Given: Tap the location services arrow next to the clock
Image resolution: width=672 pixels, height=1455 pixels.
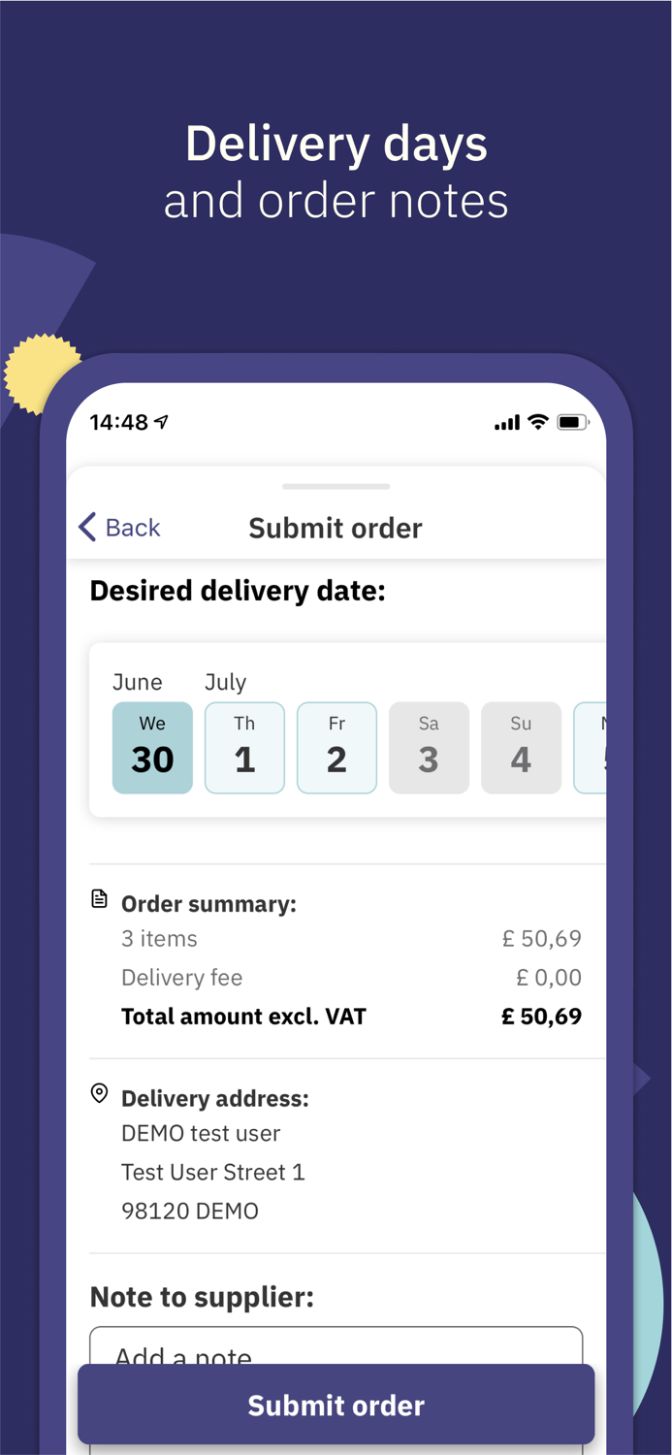Looking at the screenshot, I should click(x=162, y=421).
